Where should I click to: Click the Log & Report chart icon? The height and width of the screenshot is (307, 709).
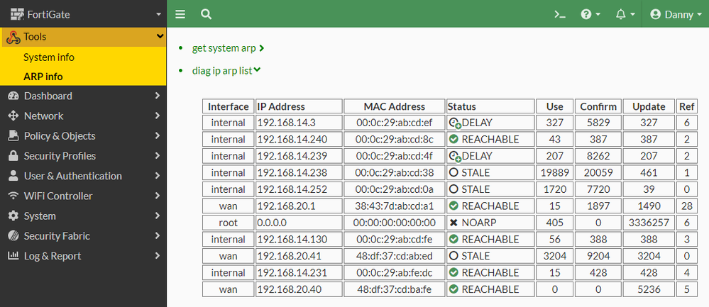click(x=13, y=256)
